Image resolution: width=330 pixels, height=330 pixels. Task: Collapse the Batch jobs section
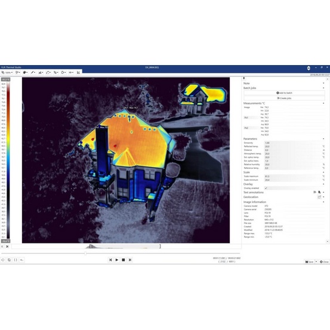pos(323,88)
